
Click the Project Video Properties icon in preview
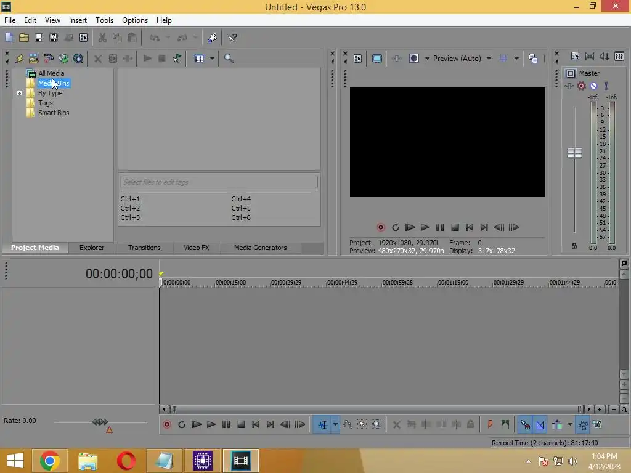(x=358, y=59)
